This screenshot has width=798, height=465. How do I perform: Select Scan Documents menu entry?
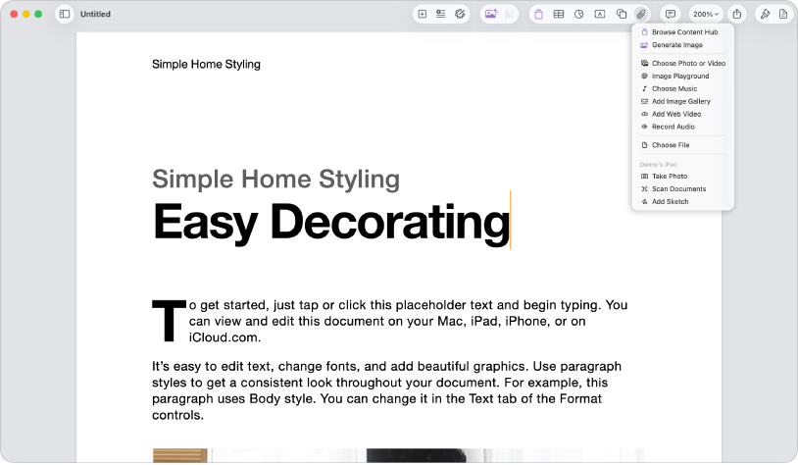coord(682,189)
